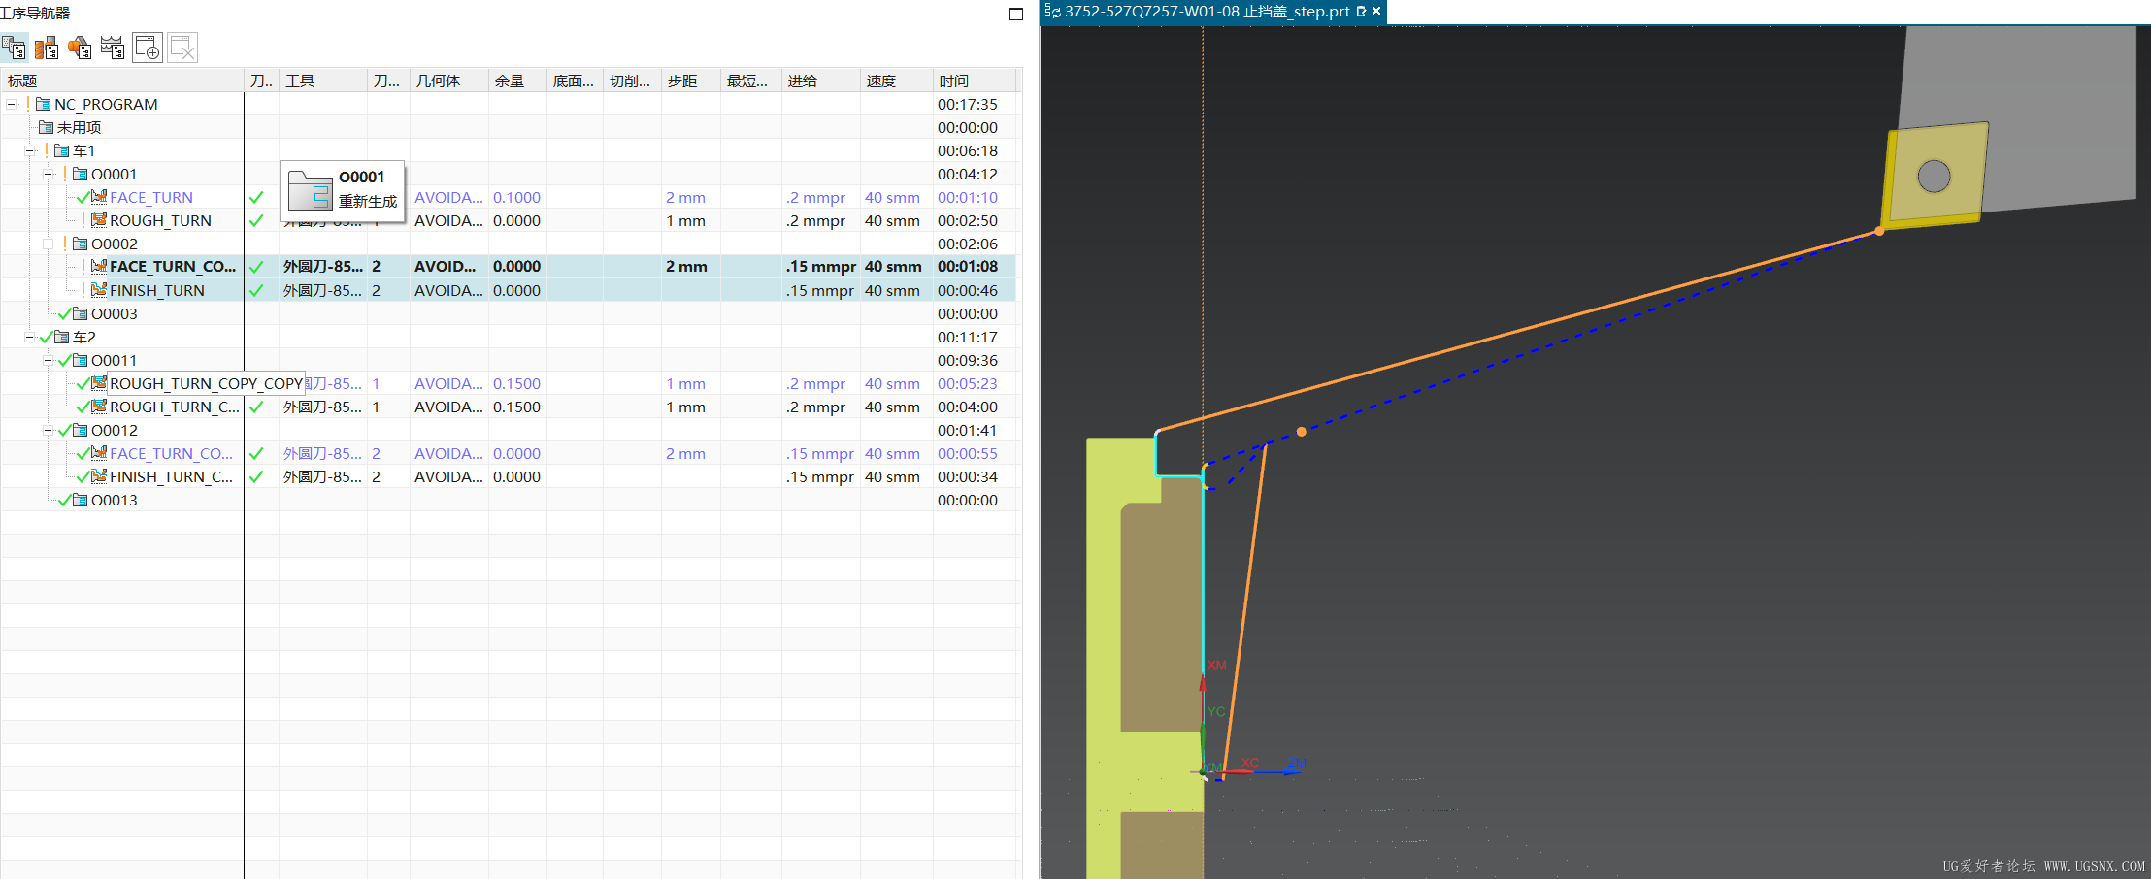Switch to Geometry view icon
2151x879 pixels.
pos(80,48)
